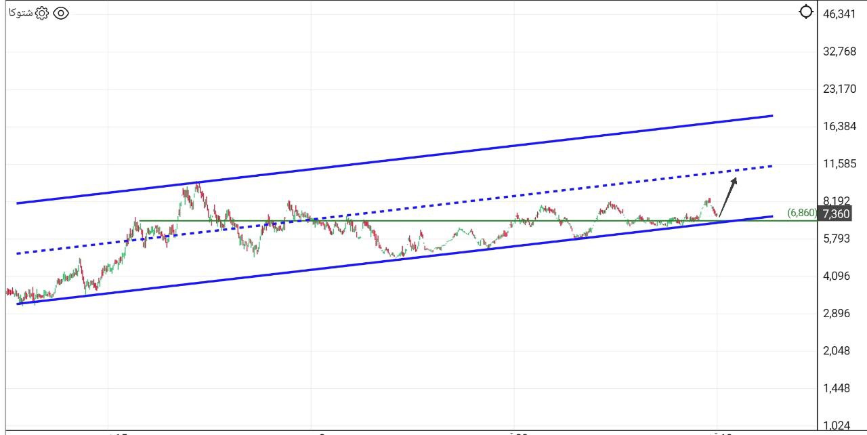Click the 1,024 value at the scale bottom
This screenshot has height=435, width=867.
pyautogui.click(x=839, y=426)
